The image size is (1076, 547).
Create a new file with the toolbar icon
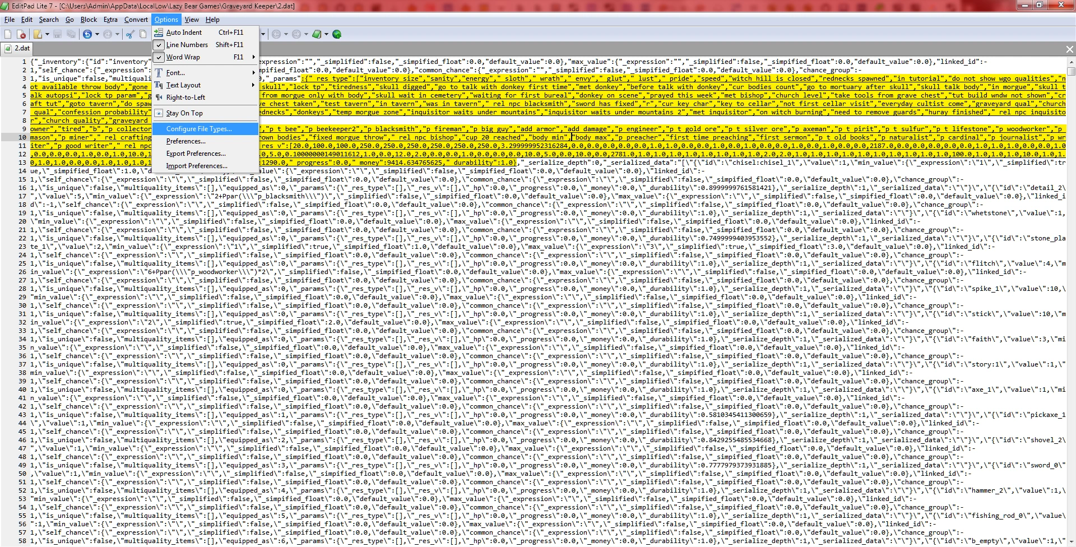click(x=8, y=34)
